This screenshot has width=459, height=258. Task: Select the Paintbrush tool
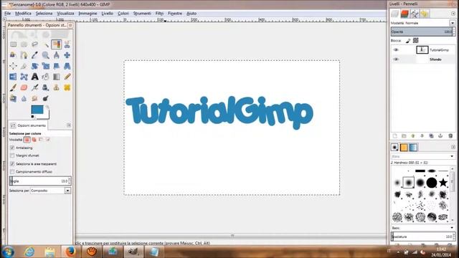pos(13,87)
